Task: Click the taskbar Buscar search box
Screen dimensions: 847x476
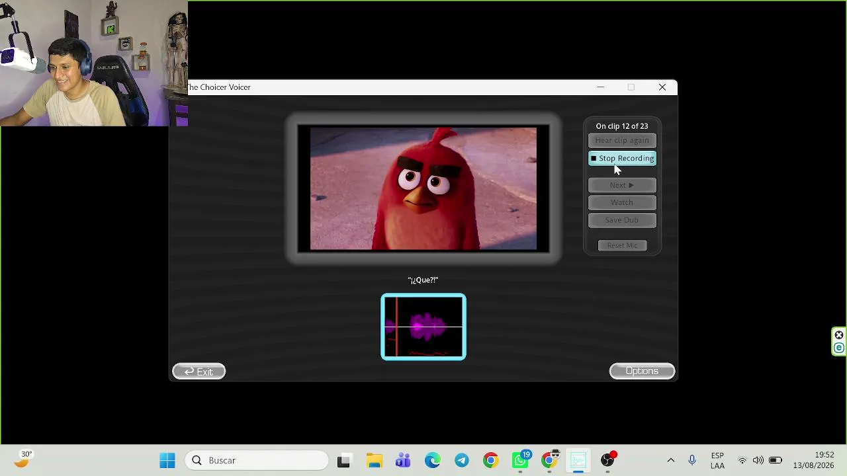Action: (256, 460)
